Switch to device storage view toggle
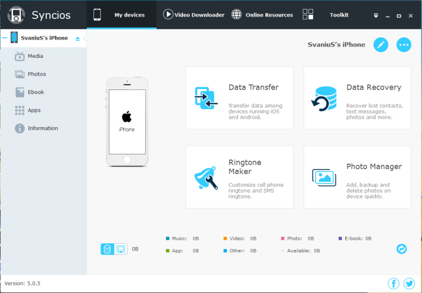 (x=107, y=249)
